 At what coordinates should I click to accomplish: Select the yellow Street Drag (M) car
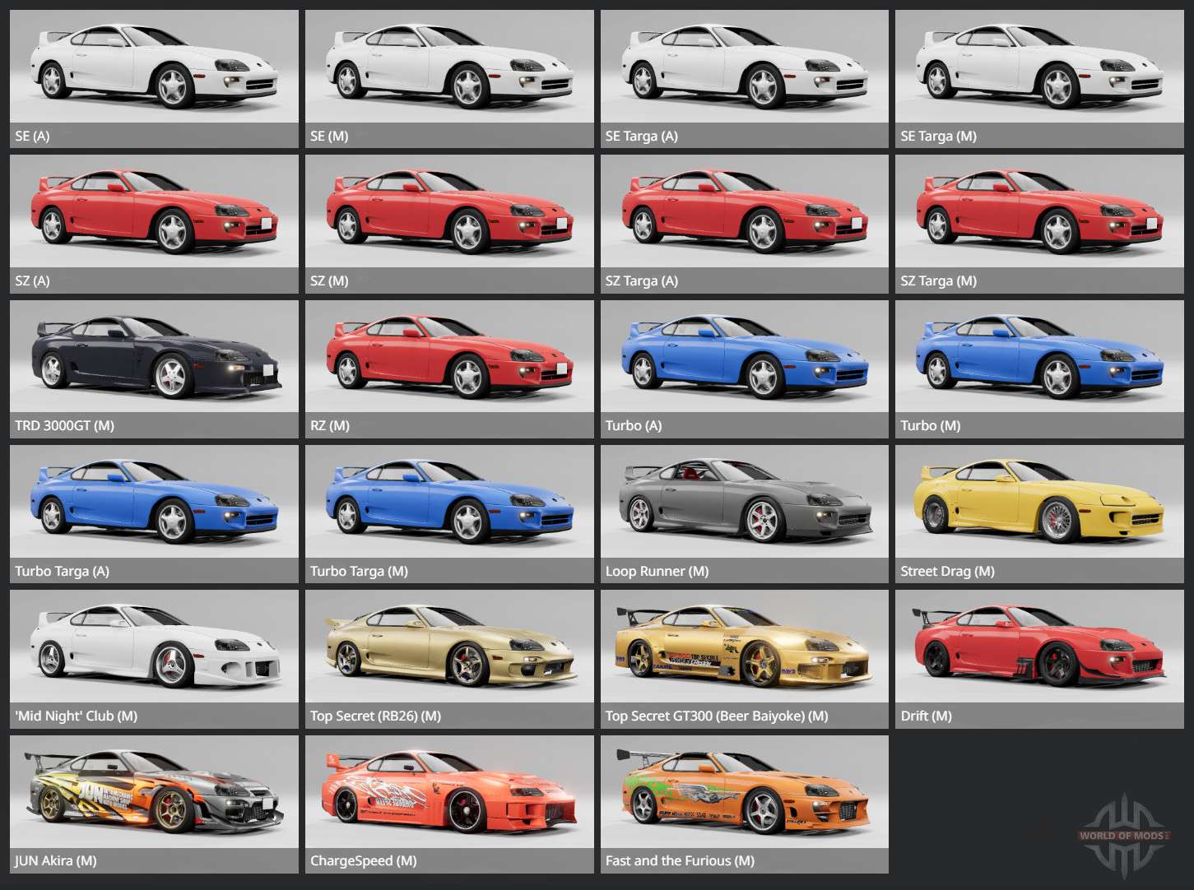coord(1039,513)
